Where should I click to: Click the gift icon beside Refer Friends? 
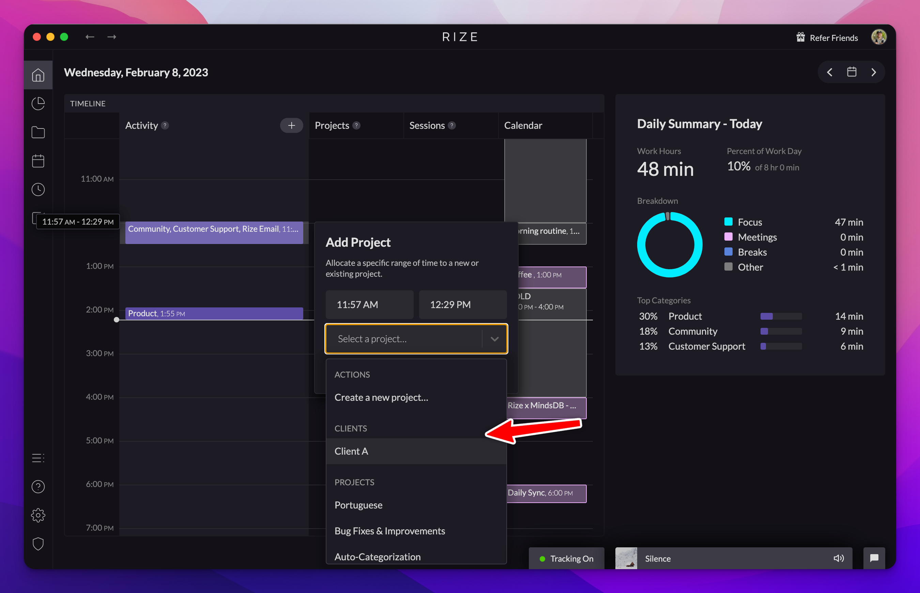[801, 37]
